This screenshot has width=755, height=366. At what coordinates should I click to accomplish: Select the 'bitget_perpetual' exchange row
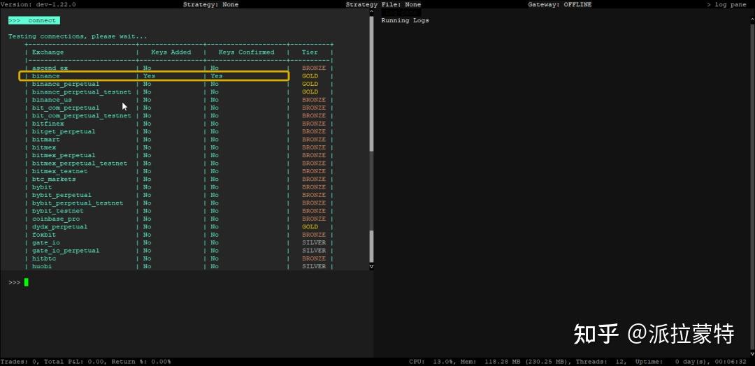179,132
